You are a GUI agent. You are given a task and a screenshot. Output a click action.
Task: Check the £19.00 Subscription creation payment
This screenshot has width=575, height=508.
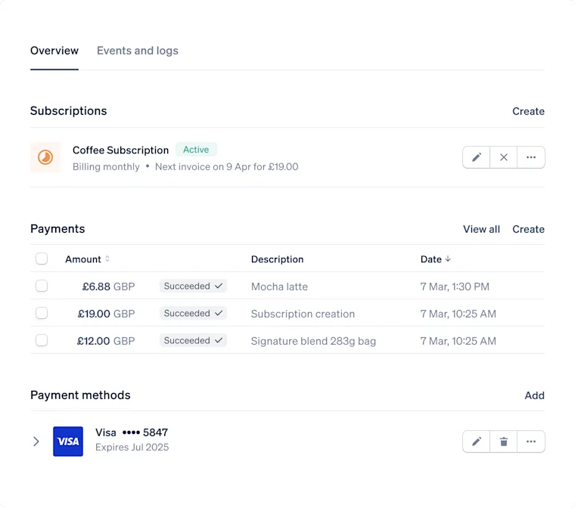[42, 313]
